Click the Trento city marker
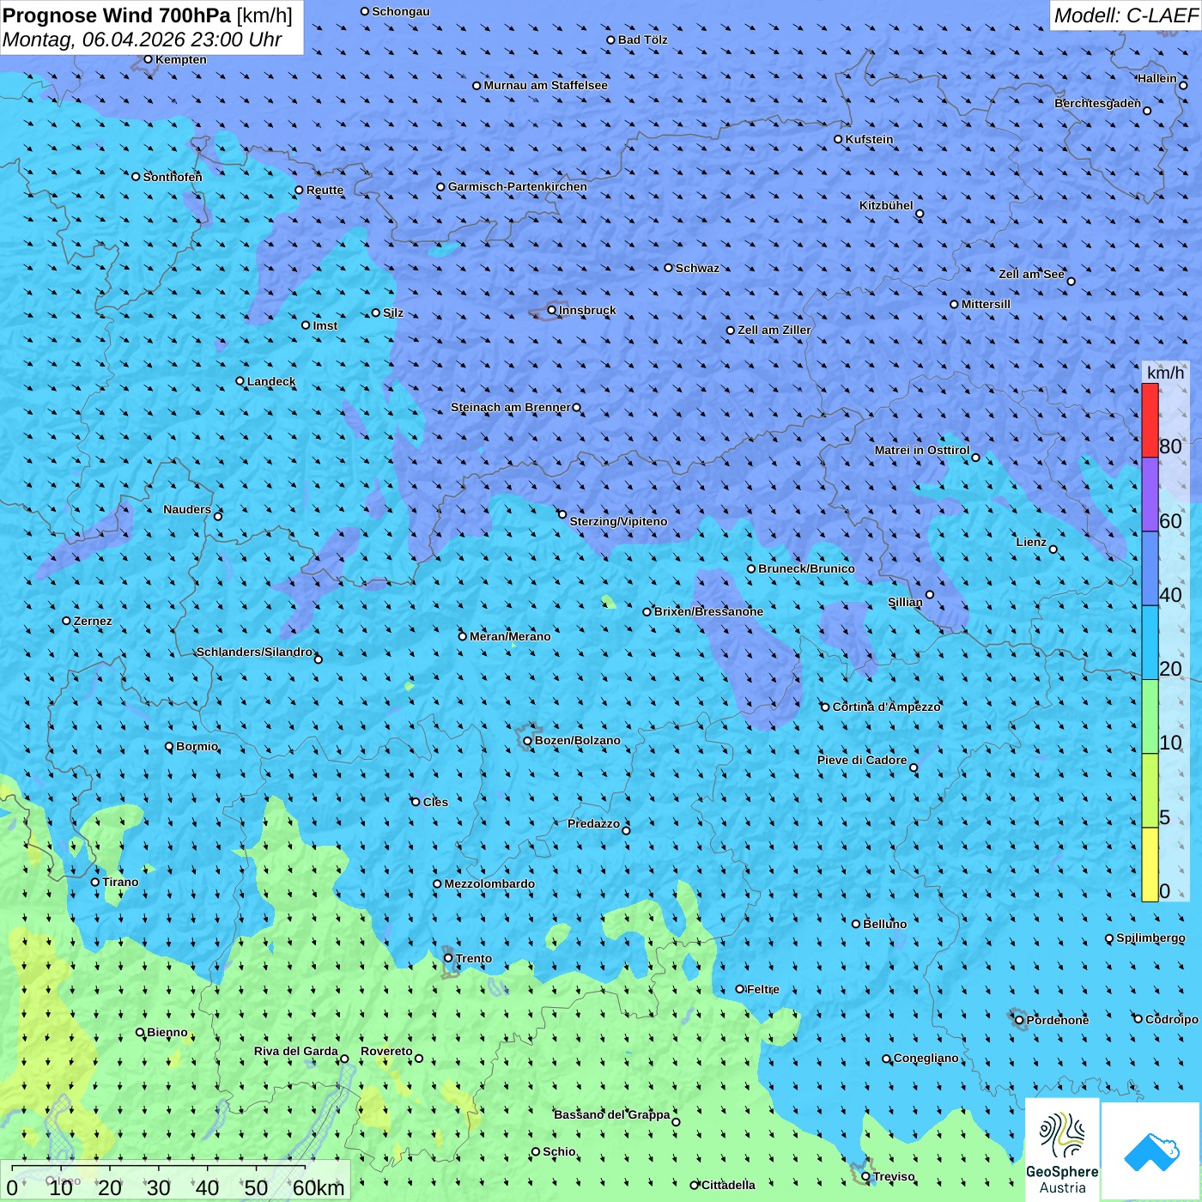Screen dimensions: 1202x1202 [448, 958]
